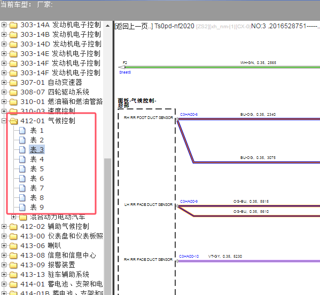The width and height of the screenshot is (320, 295).
Task: Expand the 413-08 信息和信息中心 node
Action: coord(4,255)
